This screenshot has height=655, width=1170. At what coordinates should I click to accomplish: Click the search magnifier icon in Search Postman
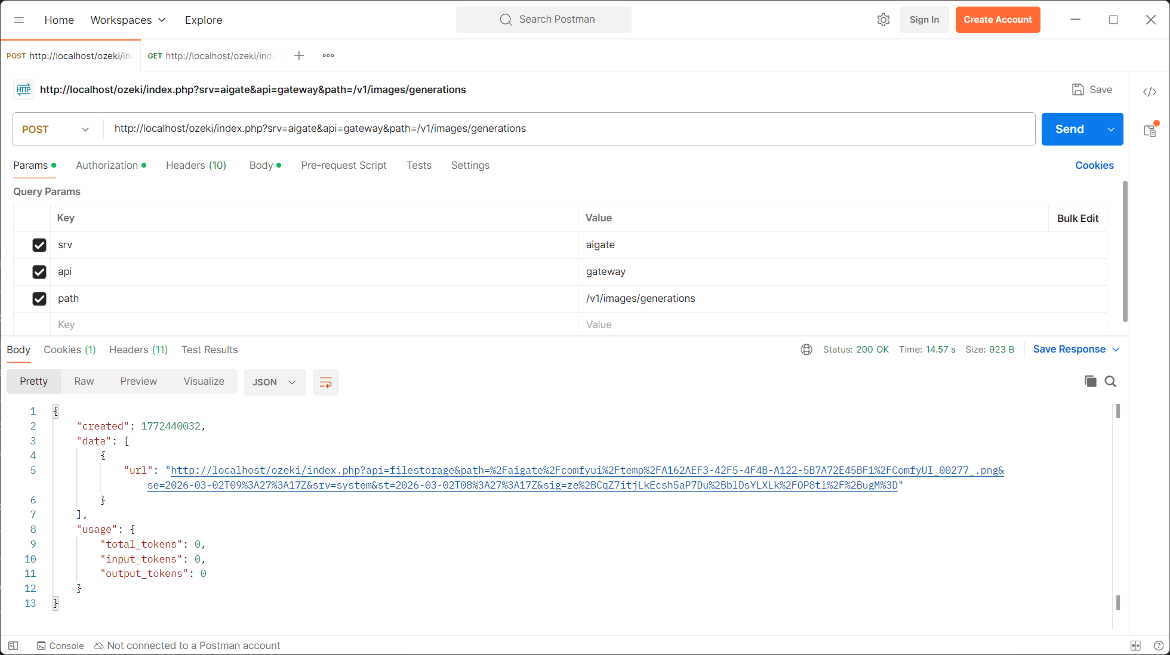(x=506, y=20)
